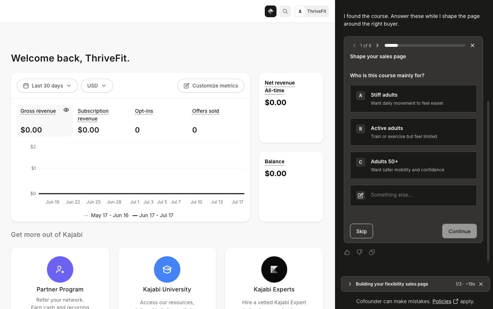Viewport: 493px width, 309px height.
Task: Dismiss the Building your flexibility sales page bar
Action: 481,284
